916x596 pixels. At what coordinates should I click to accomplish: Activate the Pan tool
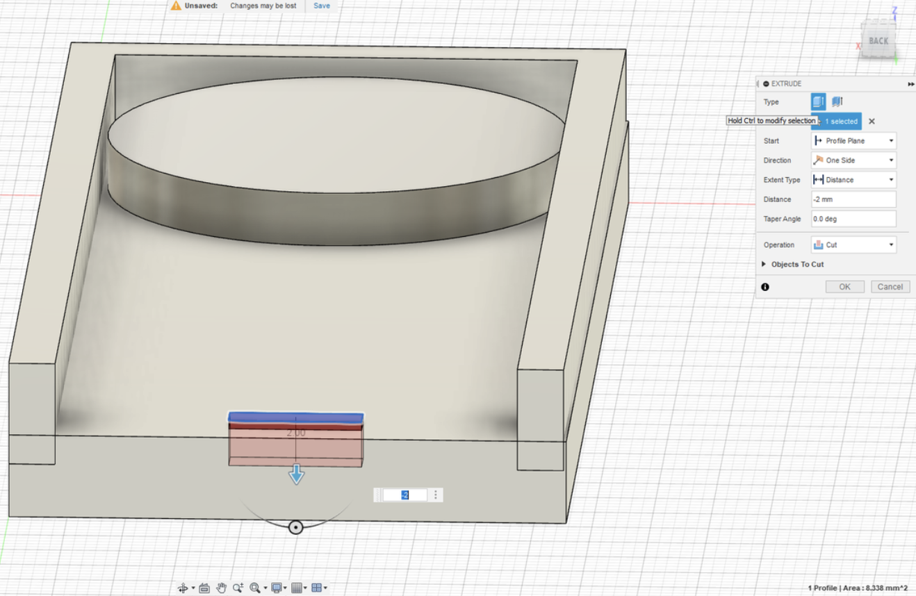click(221, 587)
